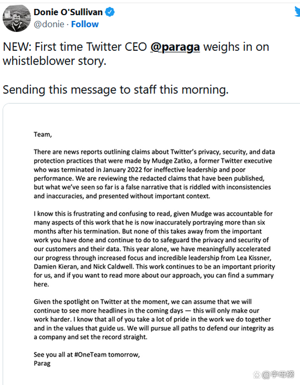The width and height of the screenshot is (300, 385).
Task: Click the blue verified badge
Action: coord(110,12)
